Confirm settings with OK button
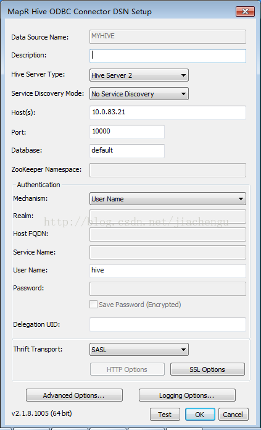 click(x=200, y=415)
